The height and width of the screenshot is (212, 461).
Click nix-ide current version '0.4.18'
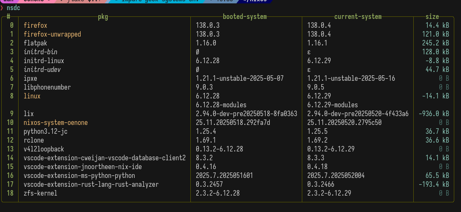click(x=317, y=167)
